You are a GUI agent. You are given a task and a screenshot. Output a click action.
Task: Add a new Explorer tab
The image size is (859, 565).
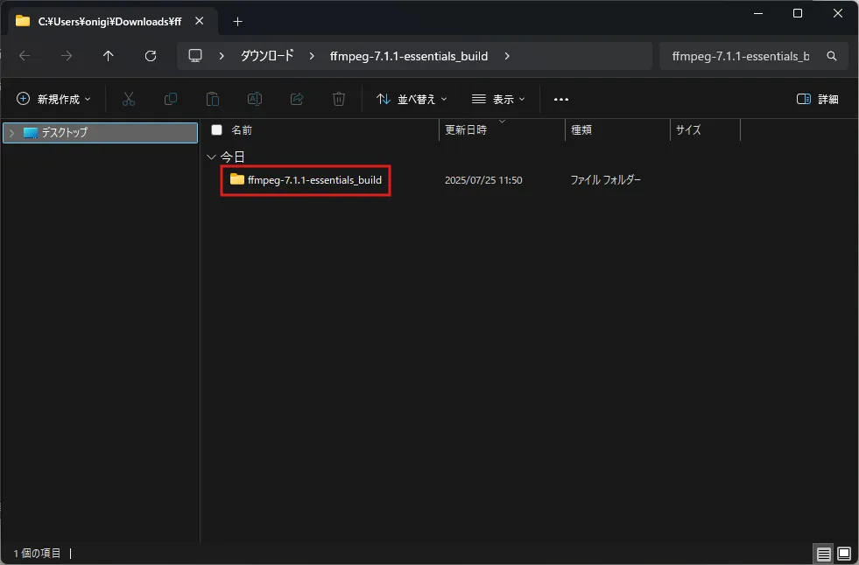(x=238, y=21)
